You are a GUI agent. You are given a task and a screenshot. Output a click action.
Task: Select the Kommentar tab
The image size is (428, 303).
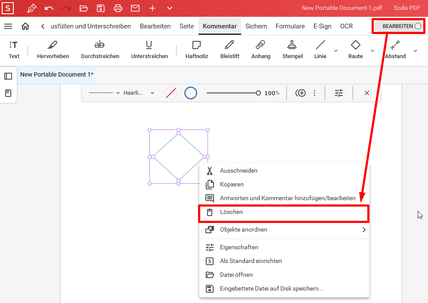click(x=220, y=26)
